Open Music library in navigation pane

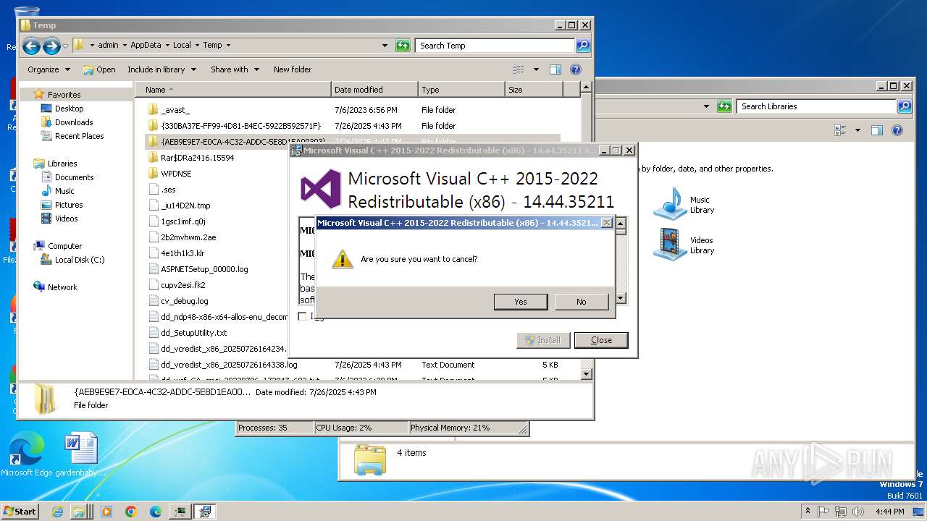click(64, 191)
